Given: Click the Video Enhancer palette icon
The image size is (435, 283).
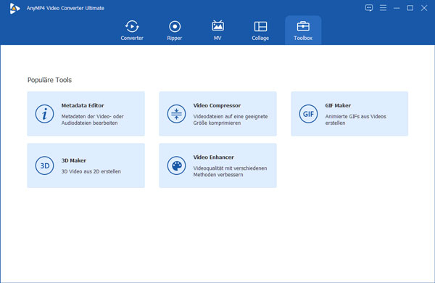Looking at the screenshot, I should coord(176,165).
